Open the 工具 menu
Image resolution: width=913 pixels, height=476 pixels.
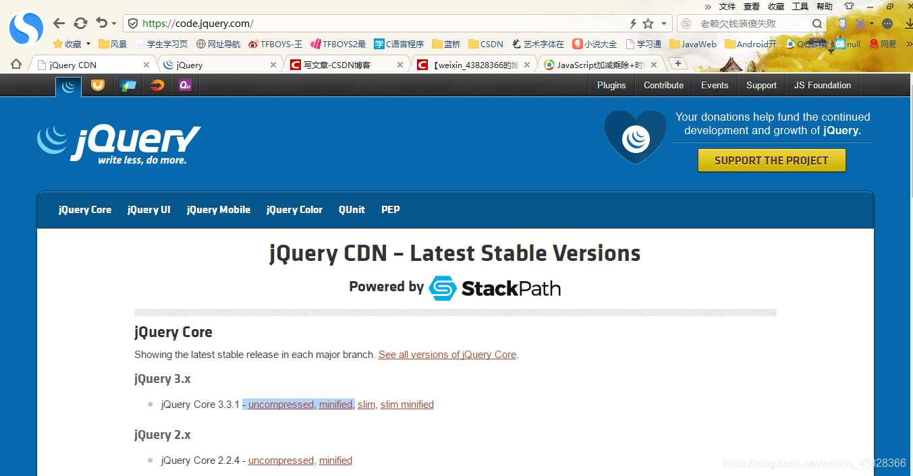point(800,7)
